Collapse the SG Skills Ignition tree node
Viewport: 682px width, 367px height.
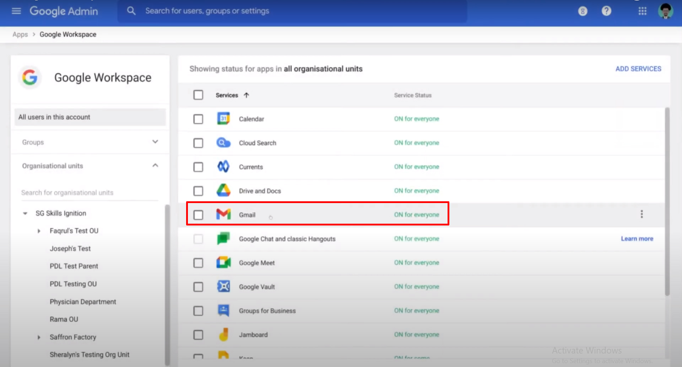click(25, 213)
